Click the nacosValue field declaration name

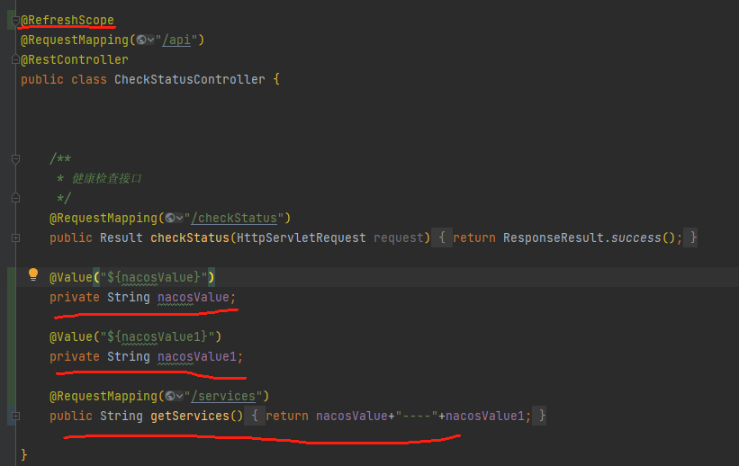tap(194, 297)
